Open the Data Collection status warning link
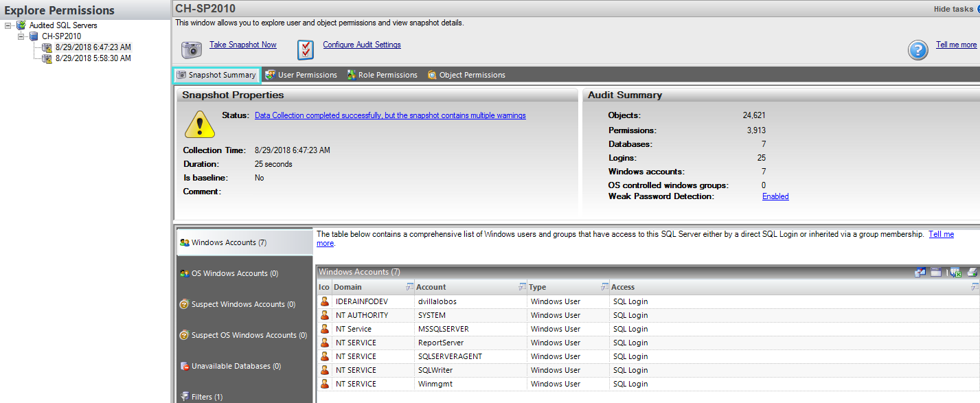The height and width of the screenshot is (403, 980). [390, 115]
